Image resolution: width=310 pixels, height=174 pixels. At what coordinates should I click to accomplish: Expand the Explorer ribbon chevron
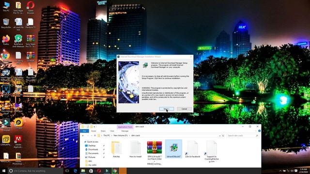click(256, 131)
